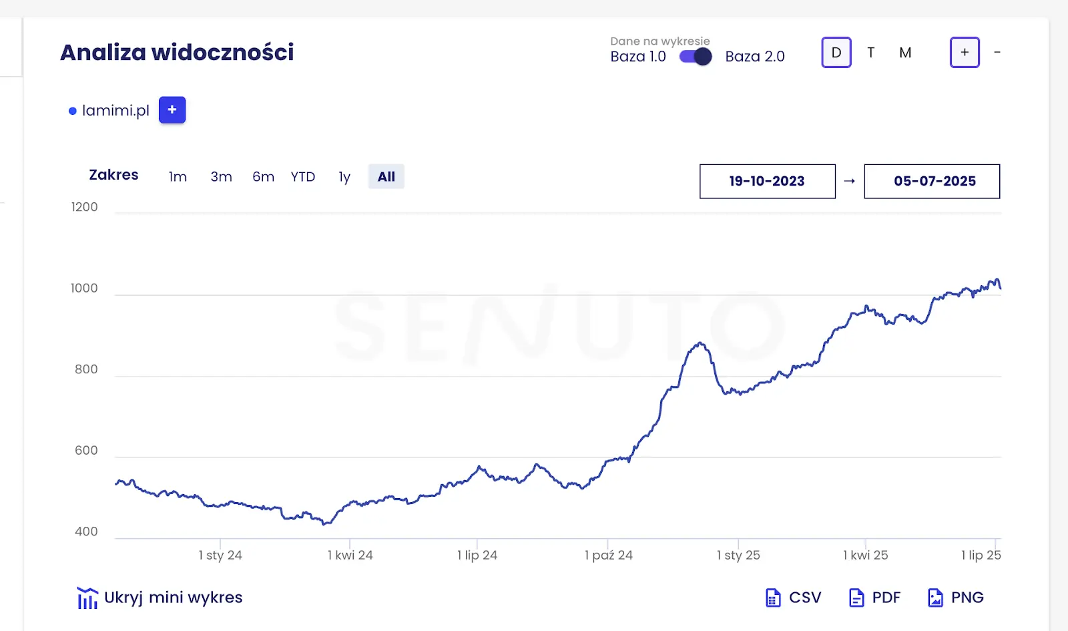Image resolution: width=1068 pixels, height=631 pixels.
Task: Click the PNG image export icon
Action: coord(936,598)
